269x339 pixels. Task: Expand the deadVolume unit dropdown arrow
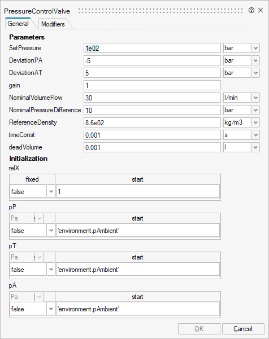pos(255,147)
